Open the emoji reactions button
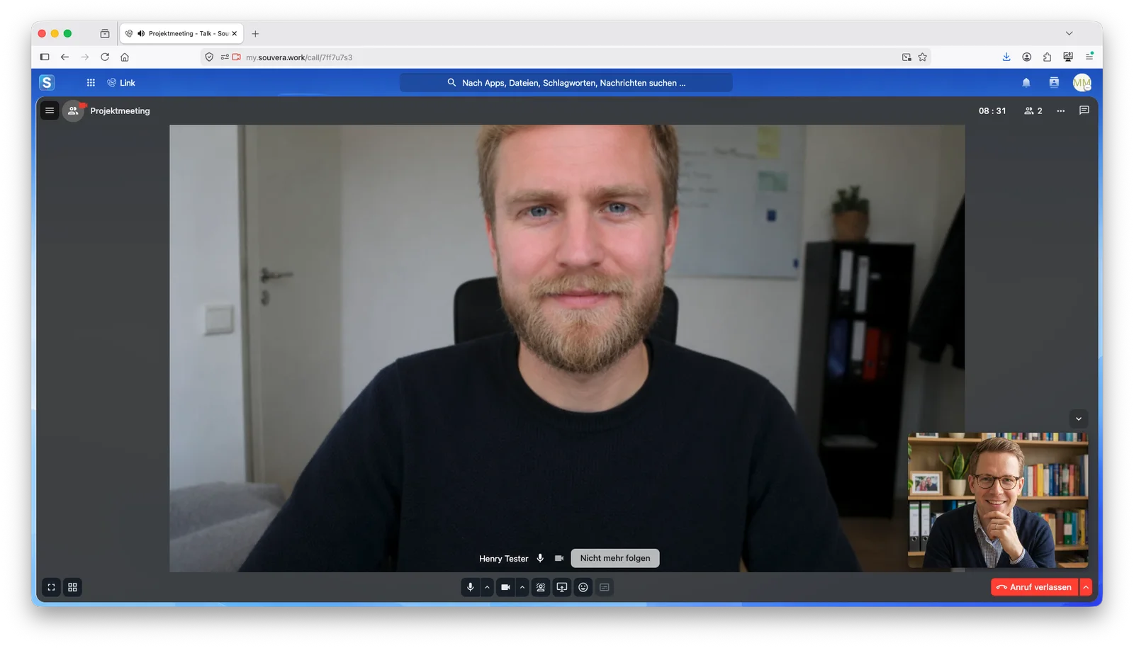1134x648 pixels. [x=583, y=587]
